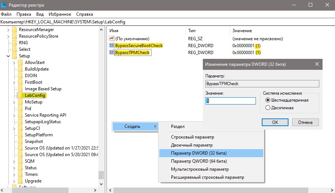Click the BypassSecureBootCheck DWORD value icon
This screenshot has height=193, width=335.
pyautogui.click(x=112, y=45)
